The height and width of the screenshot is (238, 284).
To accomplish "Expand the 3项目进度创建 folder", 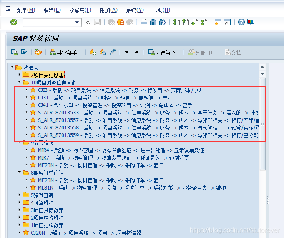I will point(19,210).
